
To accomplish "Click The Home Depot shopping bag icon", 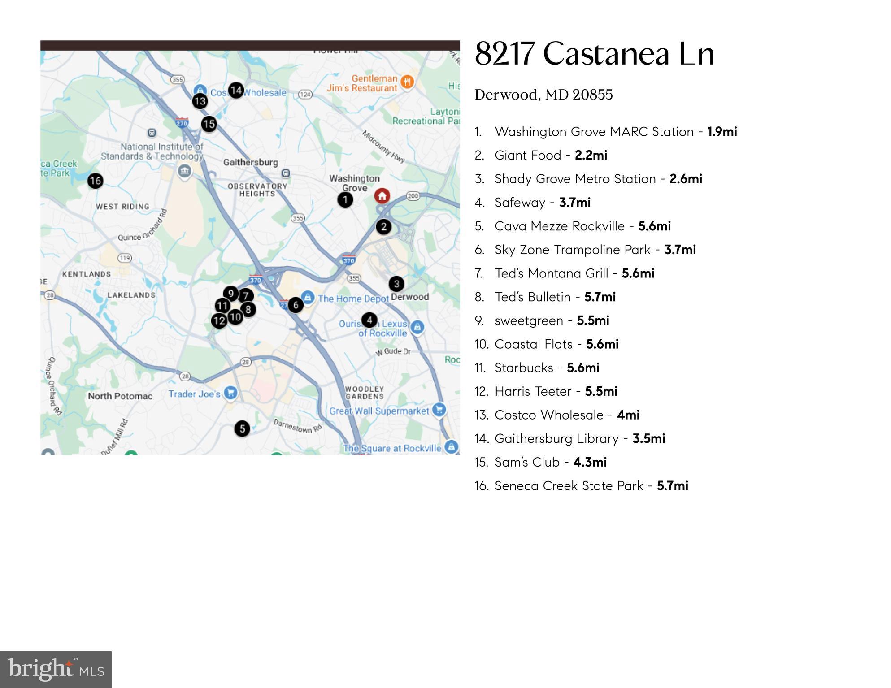I will click(x=308, y=297).
